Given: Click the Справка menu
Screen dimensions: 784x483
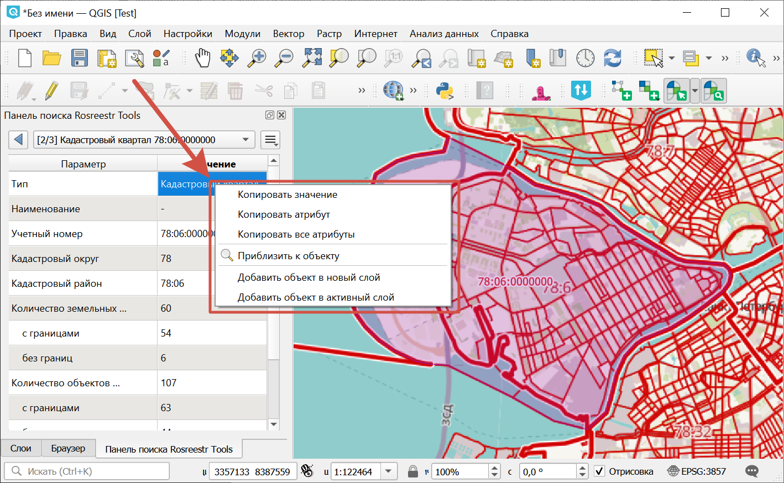Looking at the screenshot, I should pos(509,34).
